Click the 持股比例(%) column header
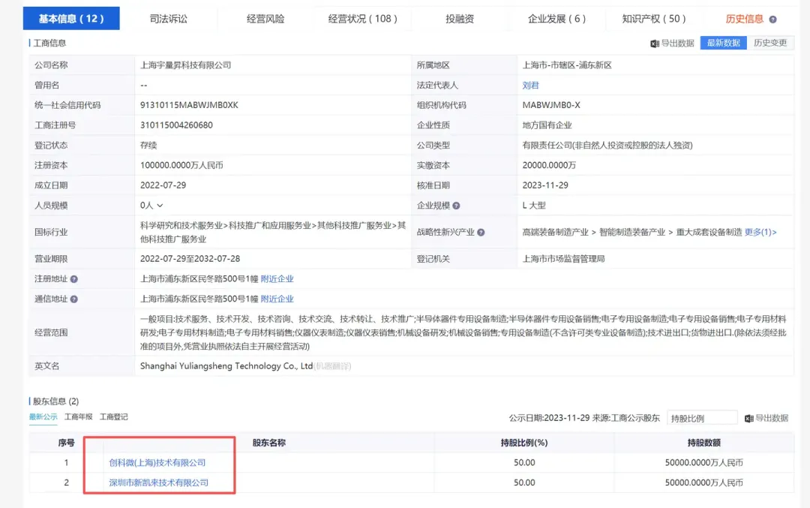 (x=523, y=443)
